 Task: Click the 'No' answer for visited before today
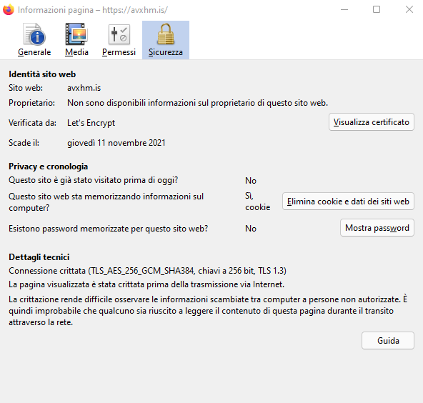(251, 181)
